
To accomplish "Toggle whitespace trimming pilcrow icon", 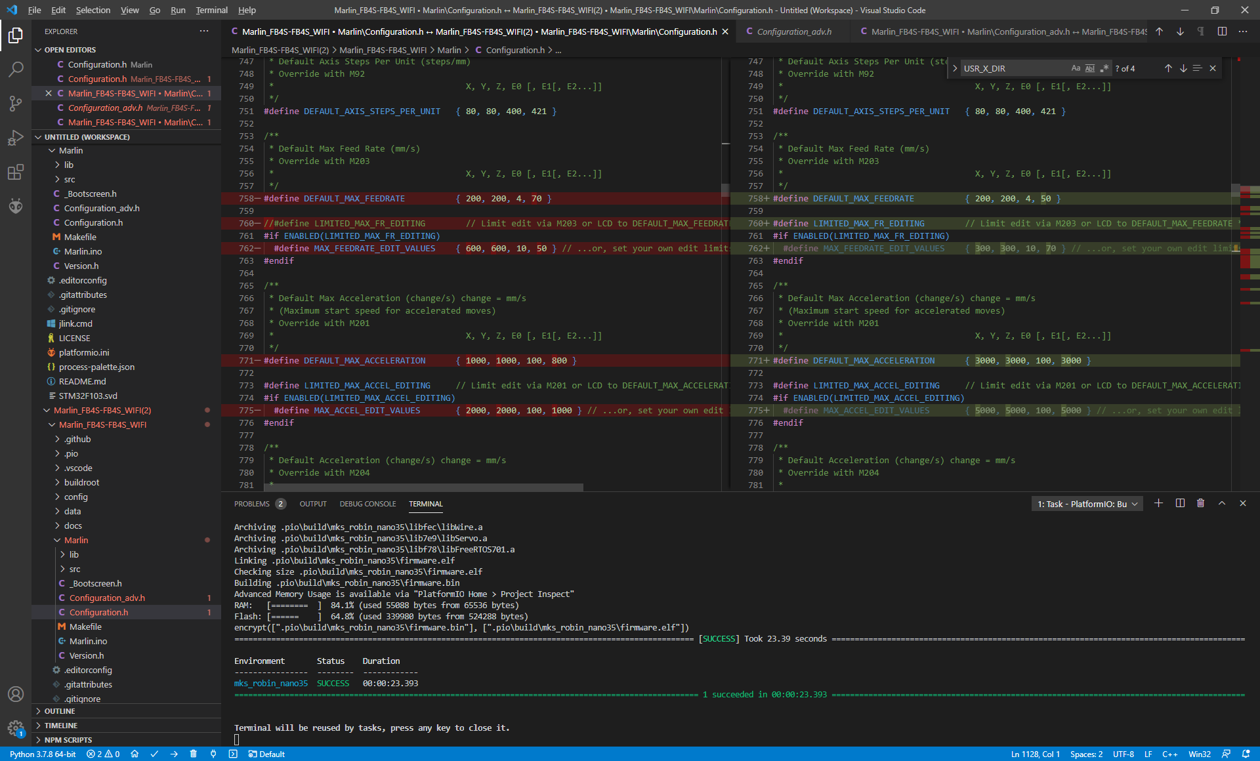I will 1200,31.
